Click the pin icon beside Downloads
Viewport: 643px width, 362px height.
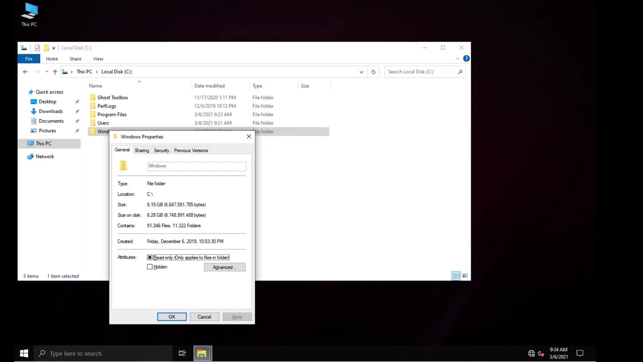[x=77, y=112]
